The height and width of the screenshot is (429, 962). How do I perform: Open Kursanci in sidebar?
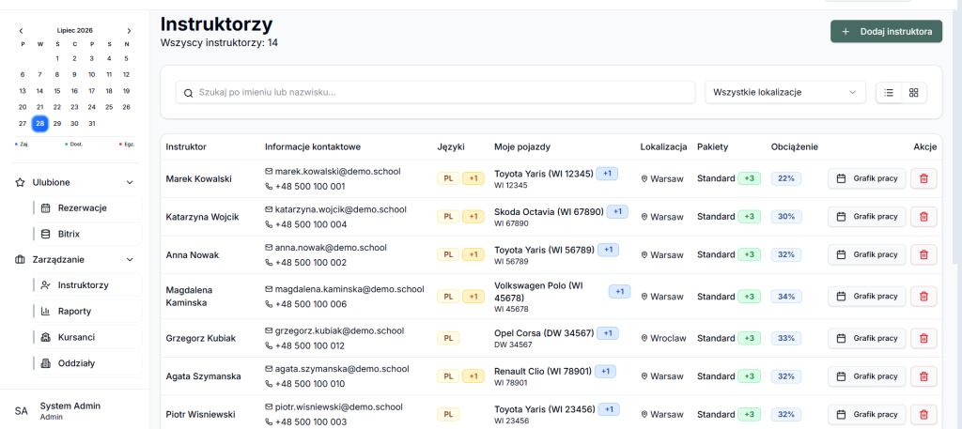click(87, 337)
